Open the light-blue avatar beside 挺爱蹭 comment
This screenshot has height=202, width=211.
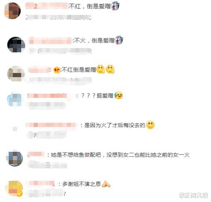(15, 100)
